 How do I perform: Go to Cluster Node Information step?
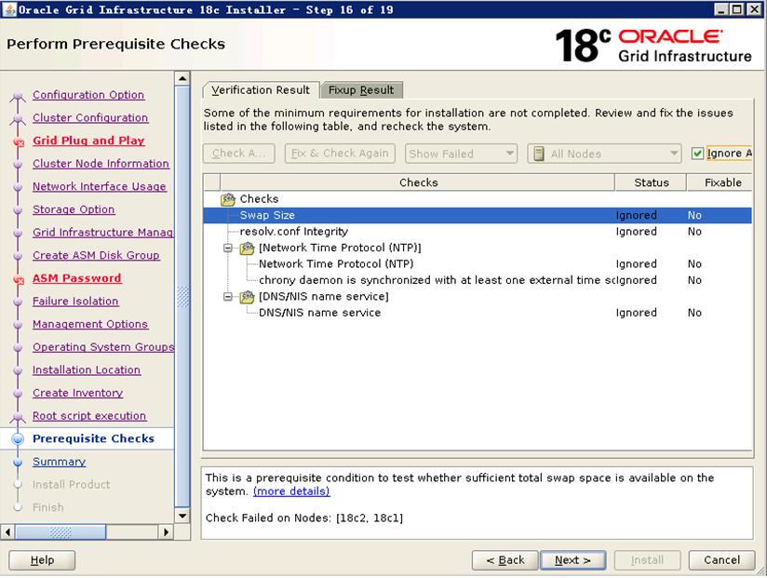coord(101,164)
